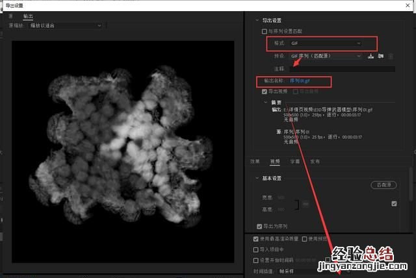Collapse the 导出设置 section chevron
Image resolution: width=416 pixels, height=278 pixels.
click(257, 20)
